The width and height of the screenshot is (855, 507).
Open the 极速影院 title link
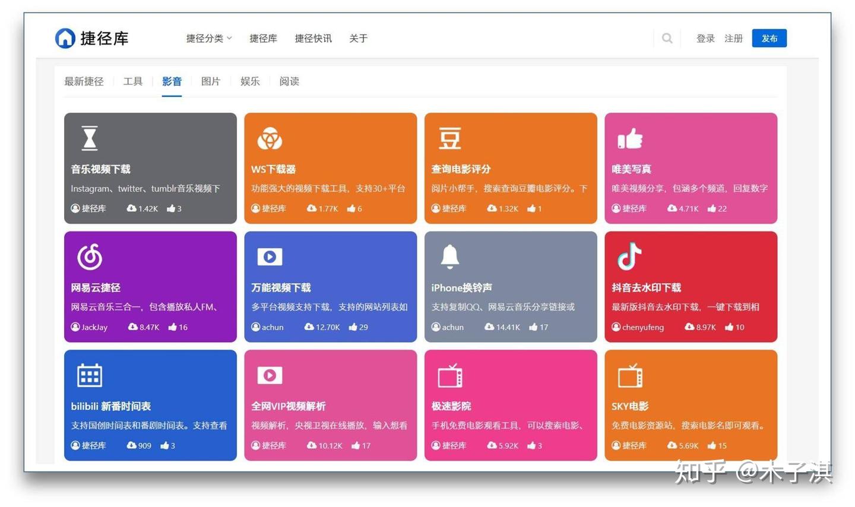click(x=451, y=406)
